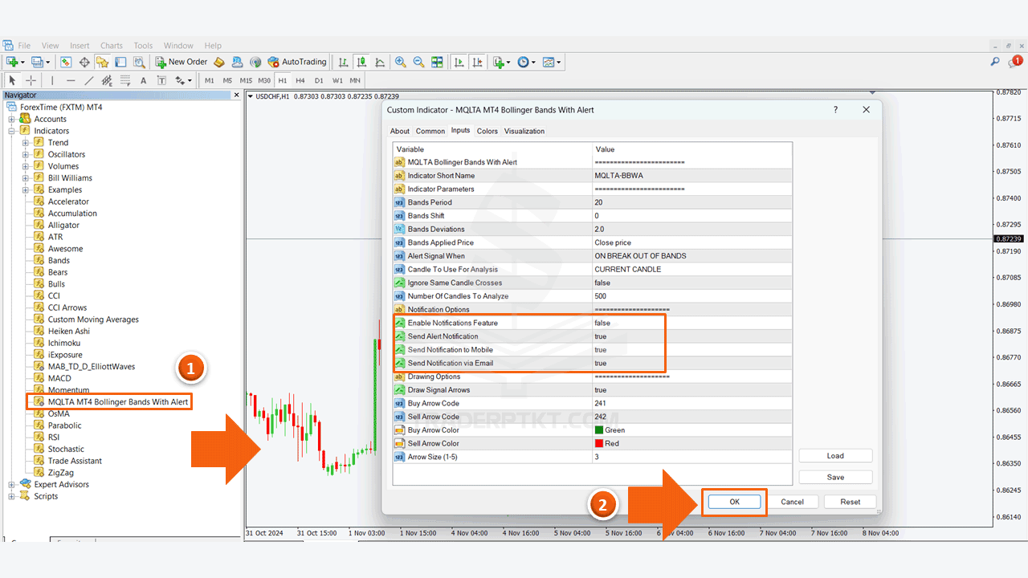
Task: Expand the Expert Advisors node
Action: pos(12,485)
